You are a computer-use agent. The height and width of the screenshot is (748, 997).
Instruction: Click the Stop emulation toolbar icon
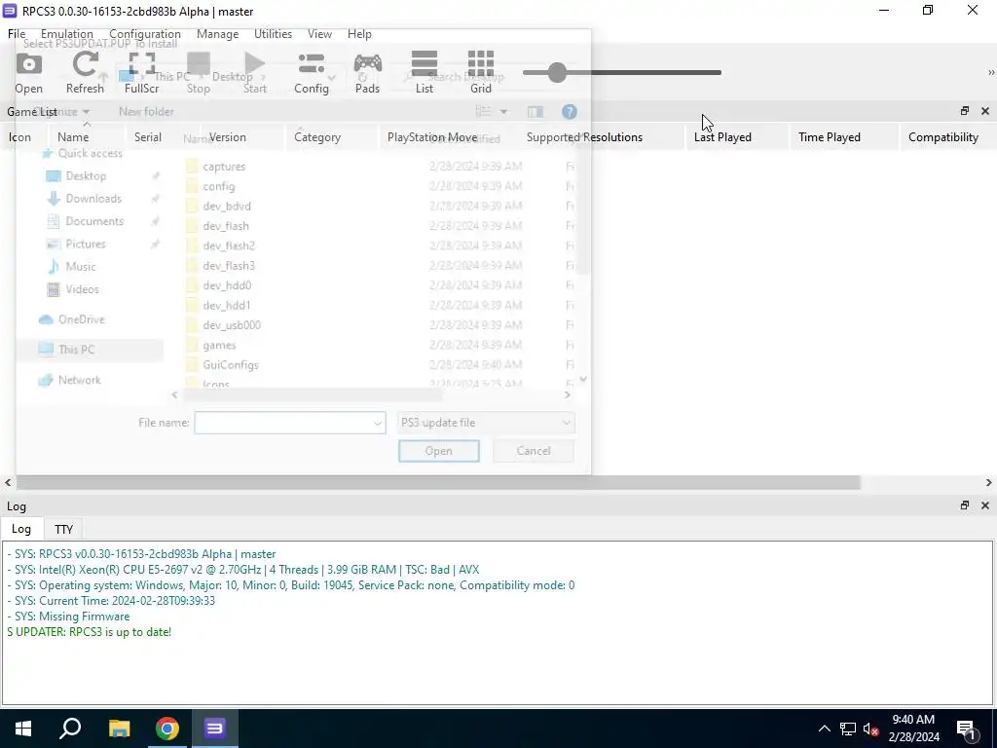(x=199, y=72)
